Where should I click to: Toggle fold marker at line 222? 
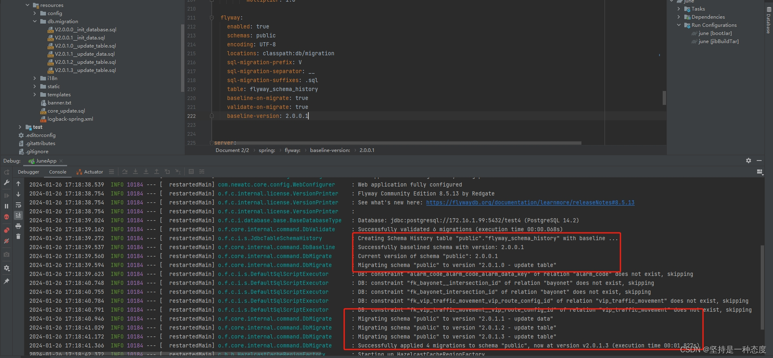[212, 116]
